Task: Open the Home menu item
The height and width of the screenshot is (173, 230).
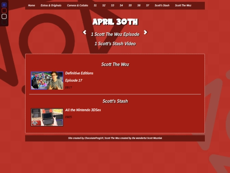Action: tap(32, 6)
